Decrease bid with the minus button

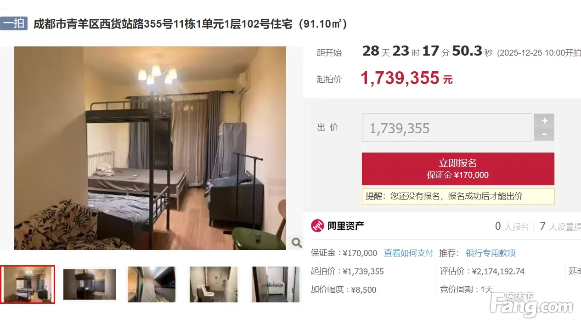tap(544, 135)
